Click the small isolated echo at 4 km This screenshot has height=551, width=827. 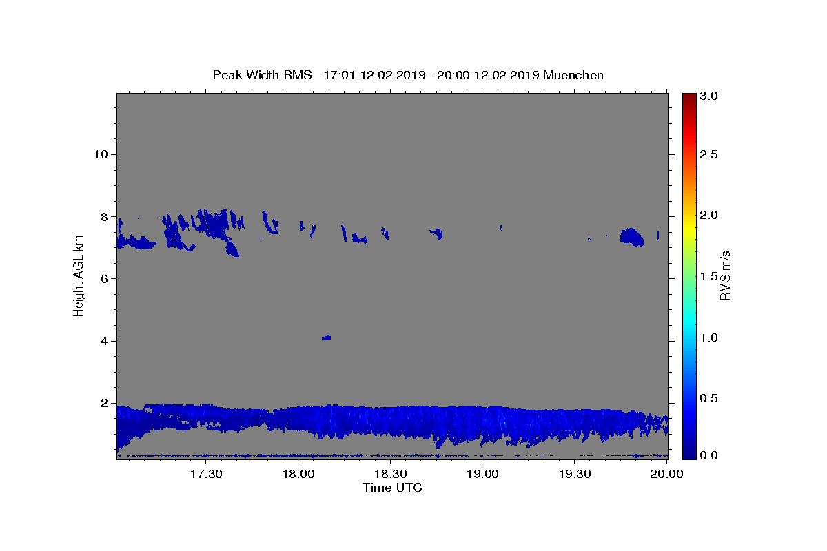(x=327, y=337)
